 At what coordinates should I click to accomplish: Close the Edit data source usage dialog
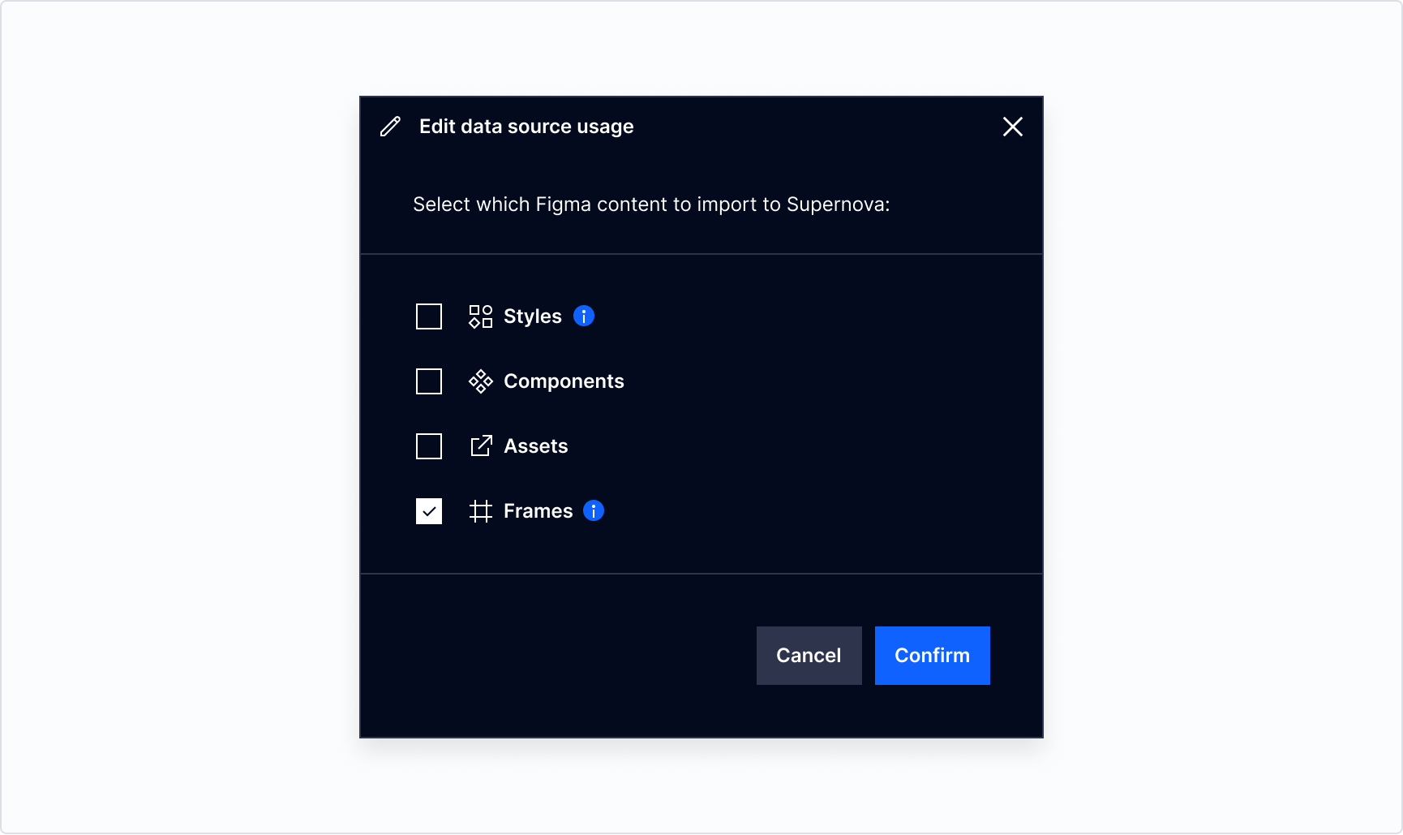[x=1012, y=127]
